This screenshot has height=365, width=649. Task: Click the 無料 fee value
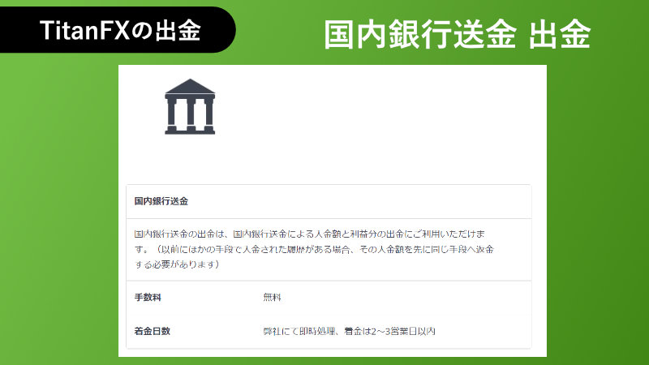pos(272,298)
